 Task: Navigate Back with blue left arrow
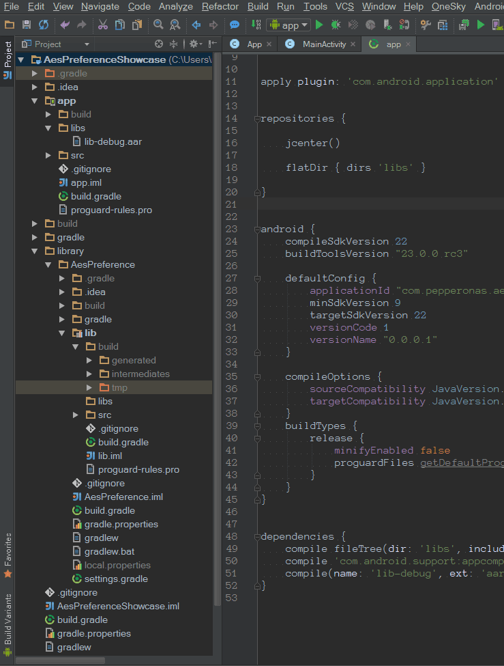pos(196,25)
